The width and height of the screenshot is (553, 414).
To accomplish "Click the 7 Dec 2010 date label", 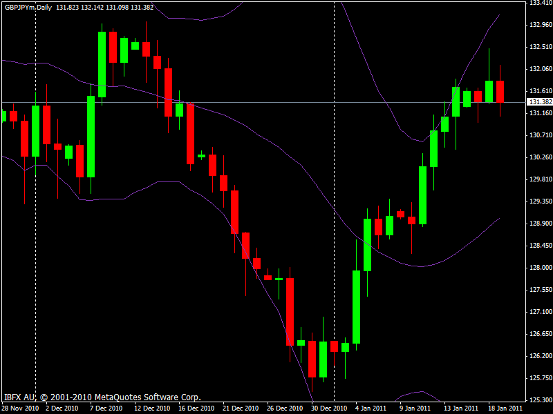I will [x=106, y=408].
